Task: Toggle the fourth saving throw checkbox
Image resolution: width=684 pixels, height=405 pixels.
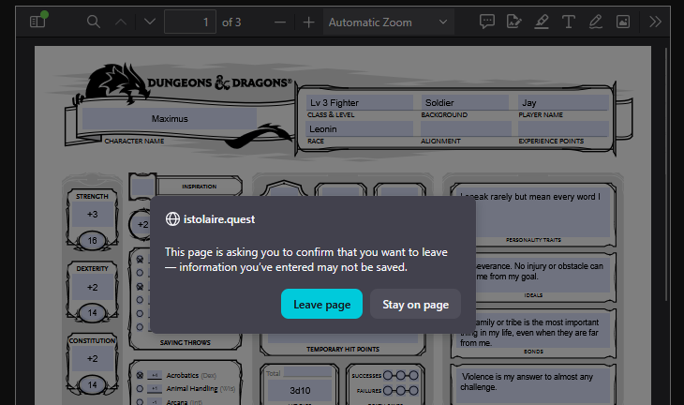Action: click(140, 300)
